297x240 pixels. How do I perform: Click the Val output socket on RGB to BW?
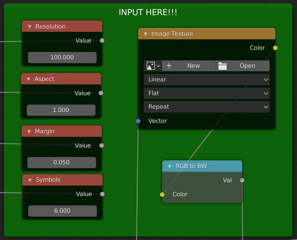242,180
